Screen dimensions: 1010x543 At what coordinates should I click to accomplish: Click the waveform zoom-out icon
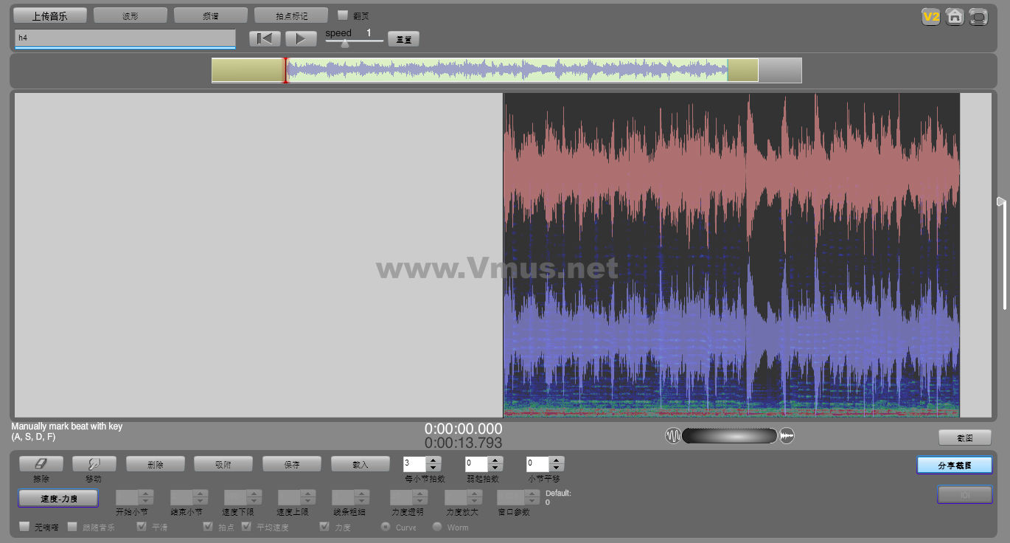673,436
